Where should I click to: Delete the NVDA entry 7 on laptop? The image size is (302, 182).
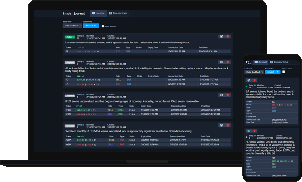227,125
